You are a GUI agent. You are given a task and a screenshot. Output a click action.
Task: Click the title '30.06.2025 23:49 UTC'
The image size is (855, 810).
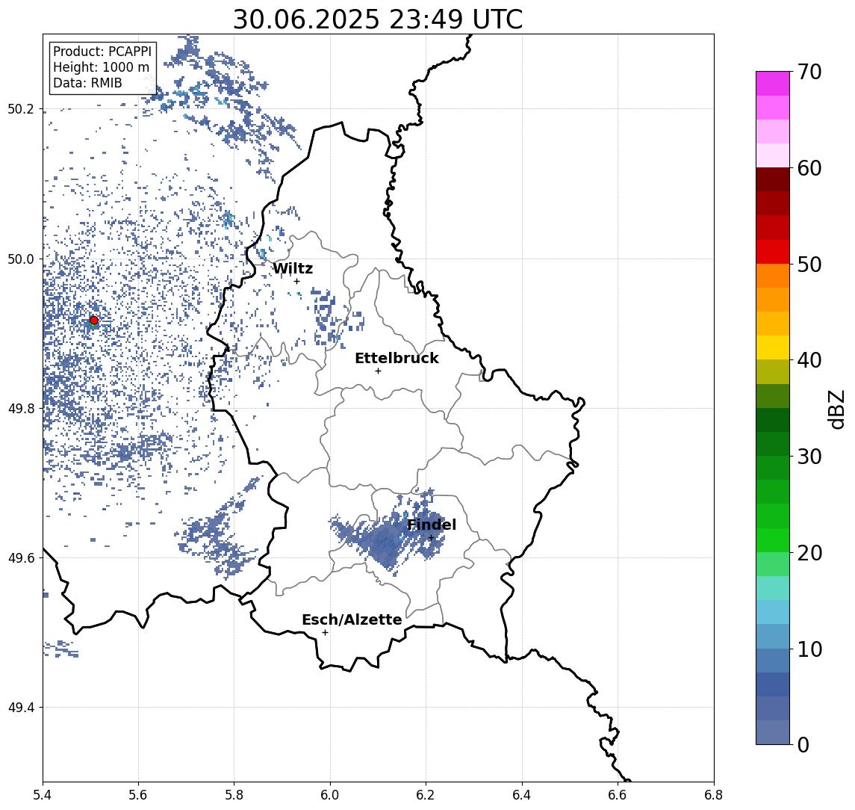pyautogui.click(x=378, y=19)
